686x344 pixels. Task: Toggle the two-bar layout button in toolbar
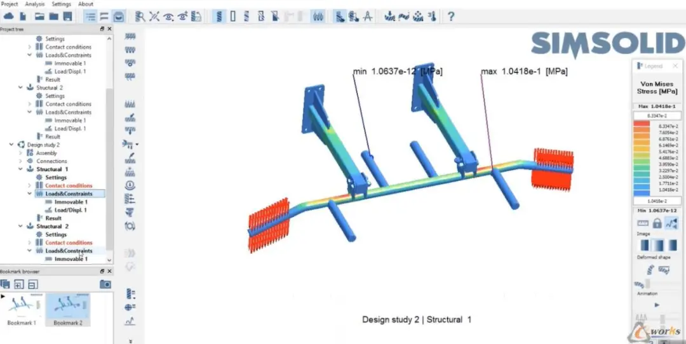[x=104, y=17]
